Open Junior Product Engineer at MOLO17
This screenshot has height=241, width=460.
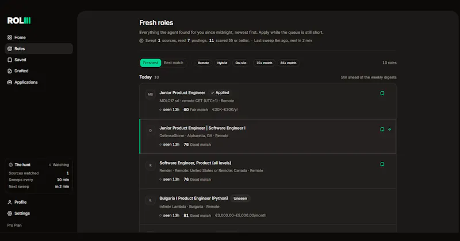182,92
